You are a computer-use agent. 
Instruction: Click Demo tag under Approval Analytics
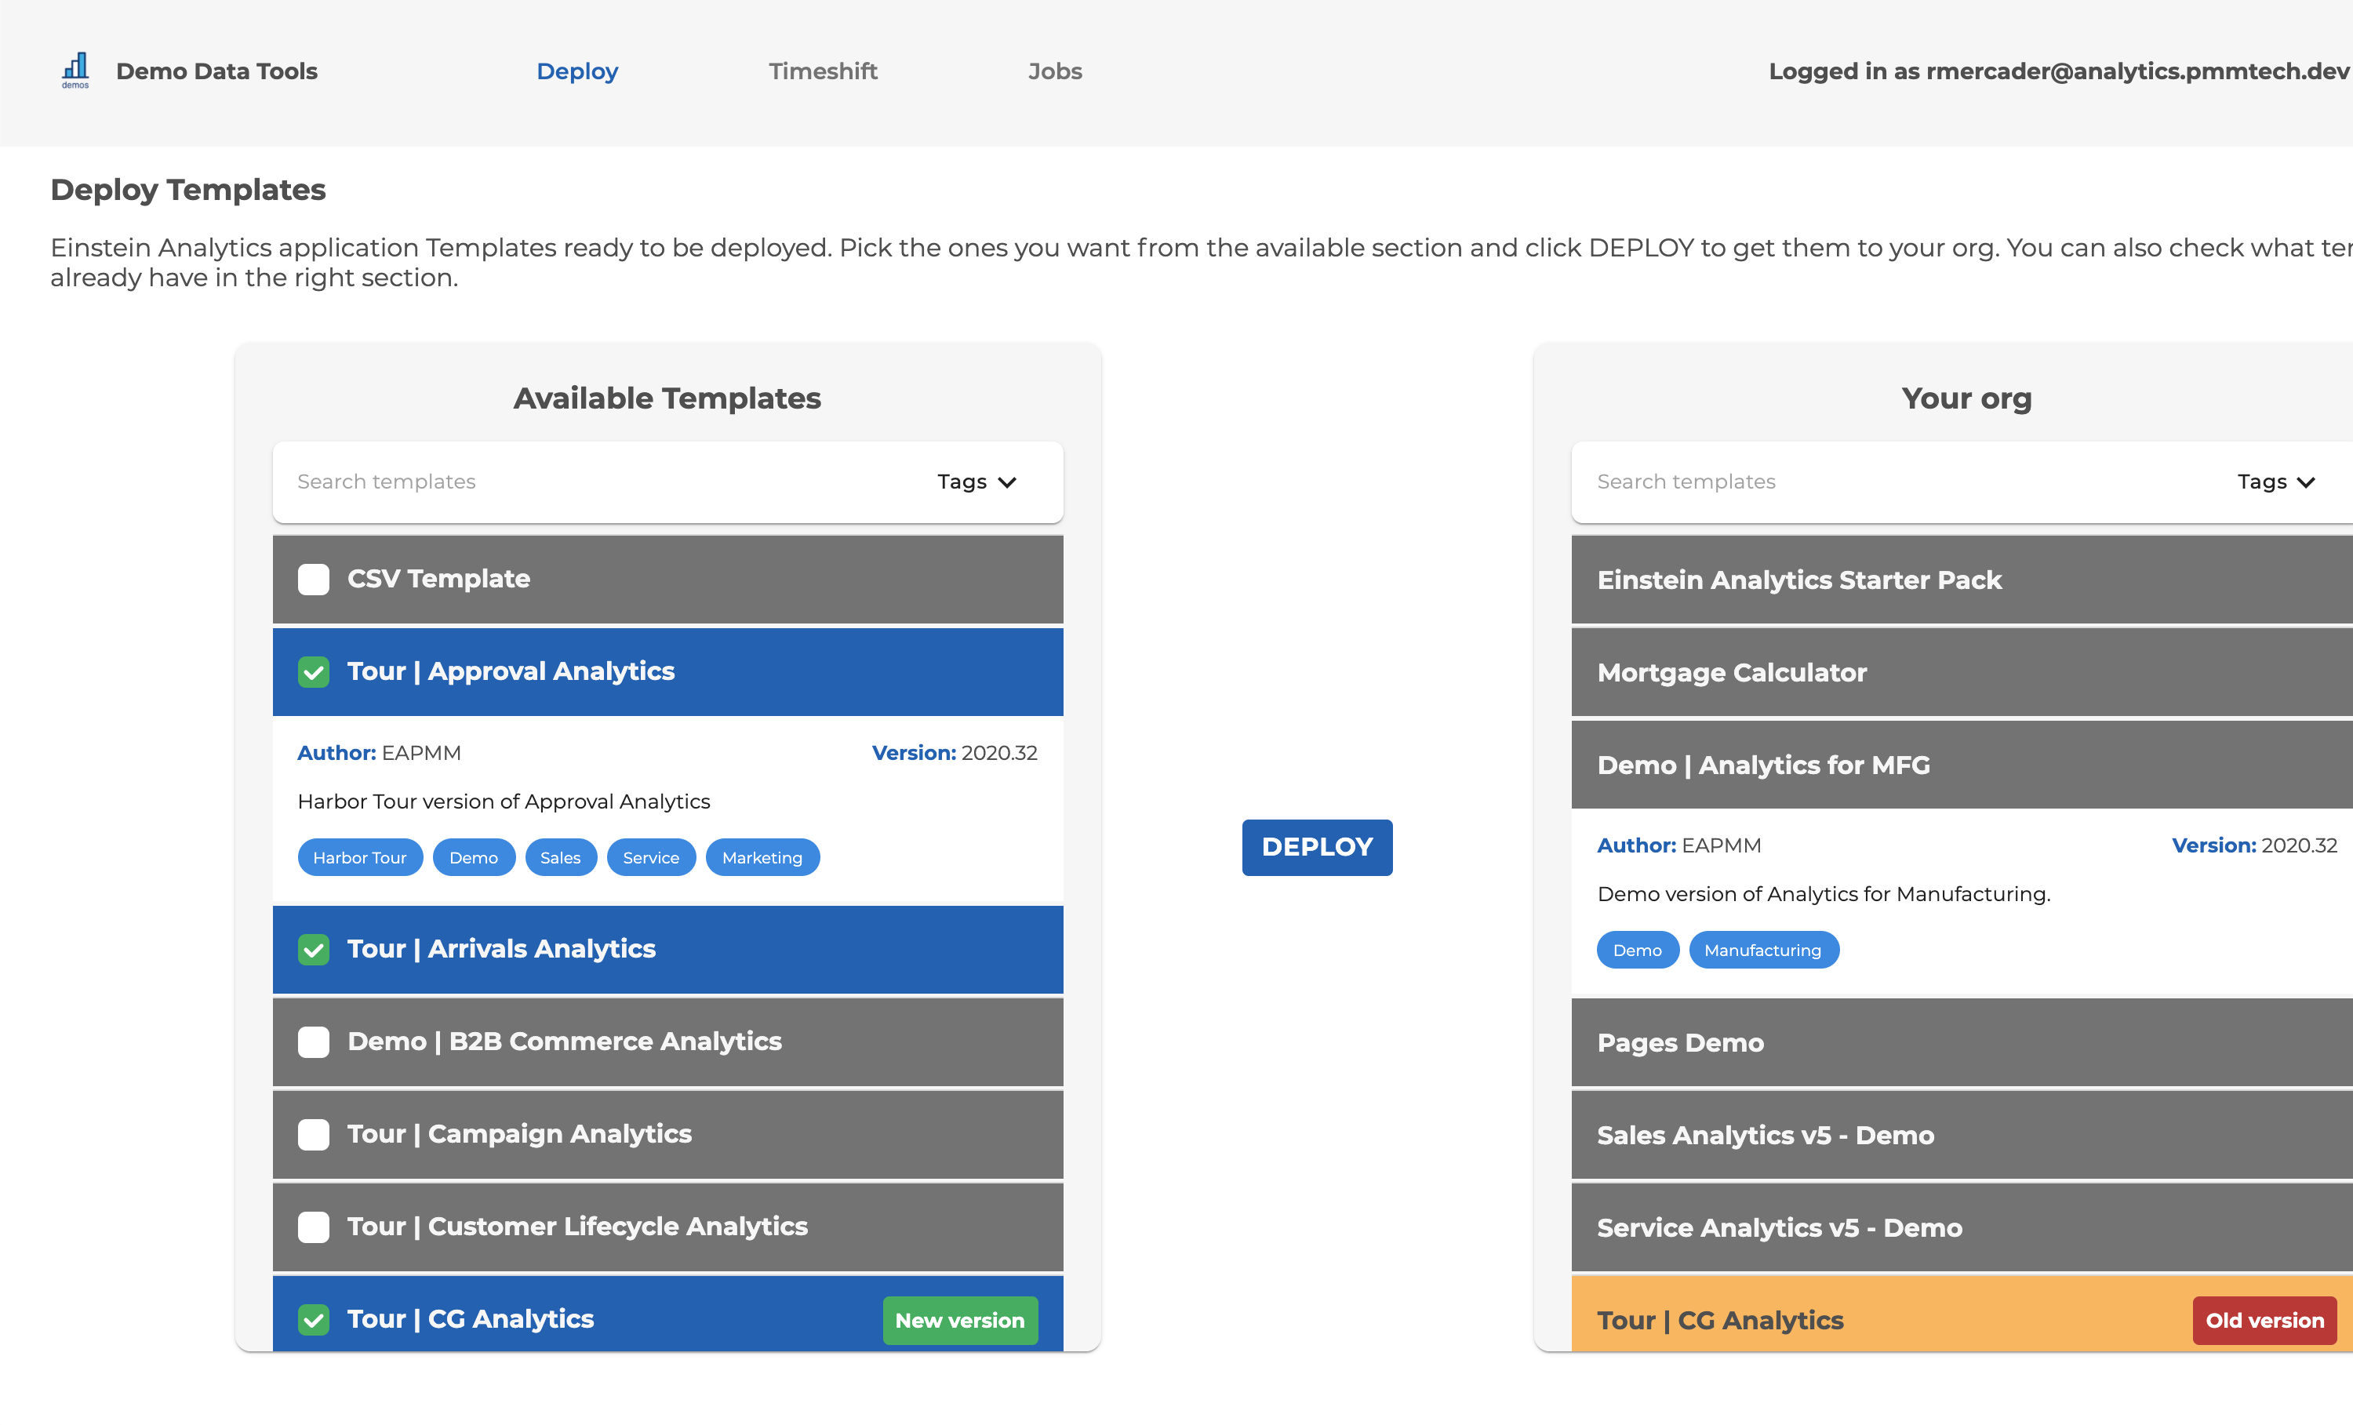474,858
